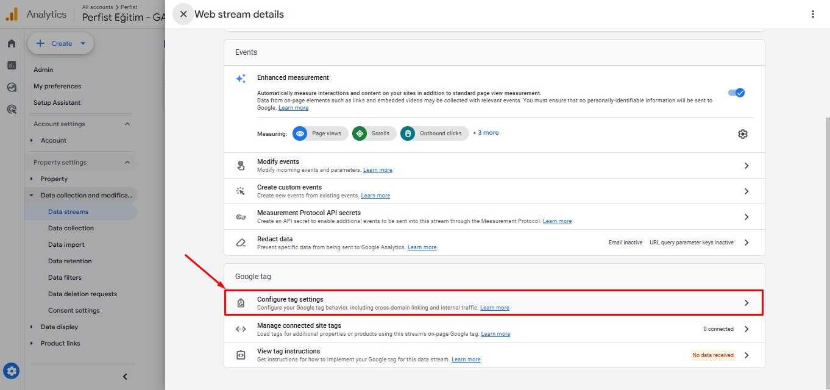
Task: Open the Advertising icon in sidebar
Action: 12,110
